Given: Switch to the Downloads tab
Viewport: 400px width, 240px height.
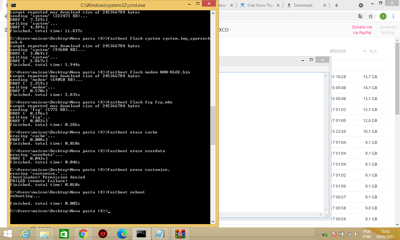Looking at the screenshot, I should point(306,5).
